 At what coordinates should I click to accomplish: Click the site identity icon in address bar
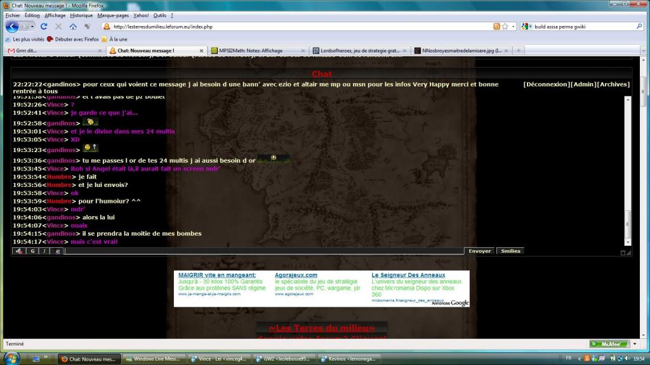[107, 27]
